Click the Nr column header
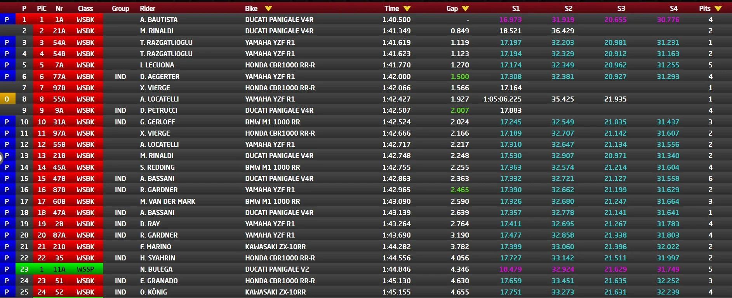Image resolution: width=732 pixels, height=298 pixels. (x=59, y=9)
